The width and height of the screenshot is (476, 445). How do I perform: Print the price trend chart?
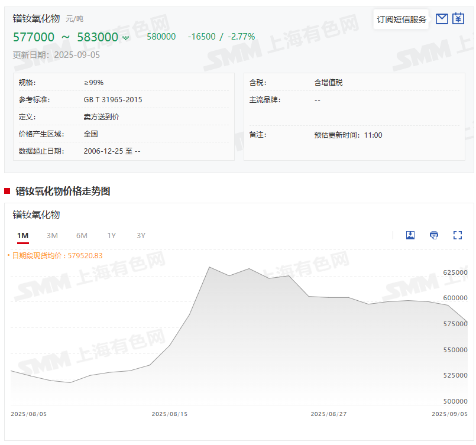coord(434,235)
